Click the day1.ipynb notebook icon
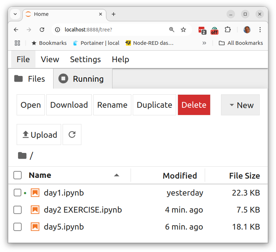This screenshot has height=252, width=276. [x=35, y=193]
